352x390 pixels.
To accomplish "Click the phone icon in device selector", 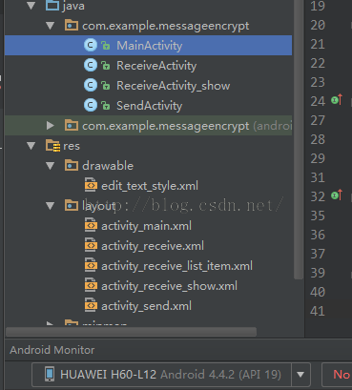I will tap(50, 374).
